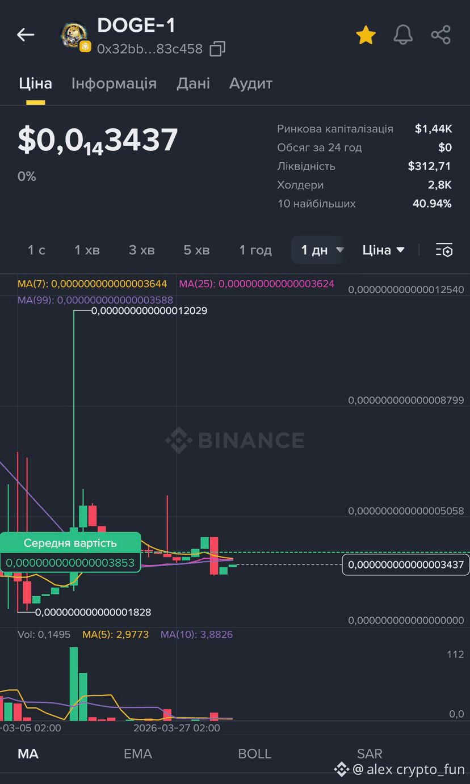The image size is (470, 784).
Task: Open chart settings icon next to Ціна dropdown
Action: (x=444, y=250)
